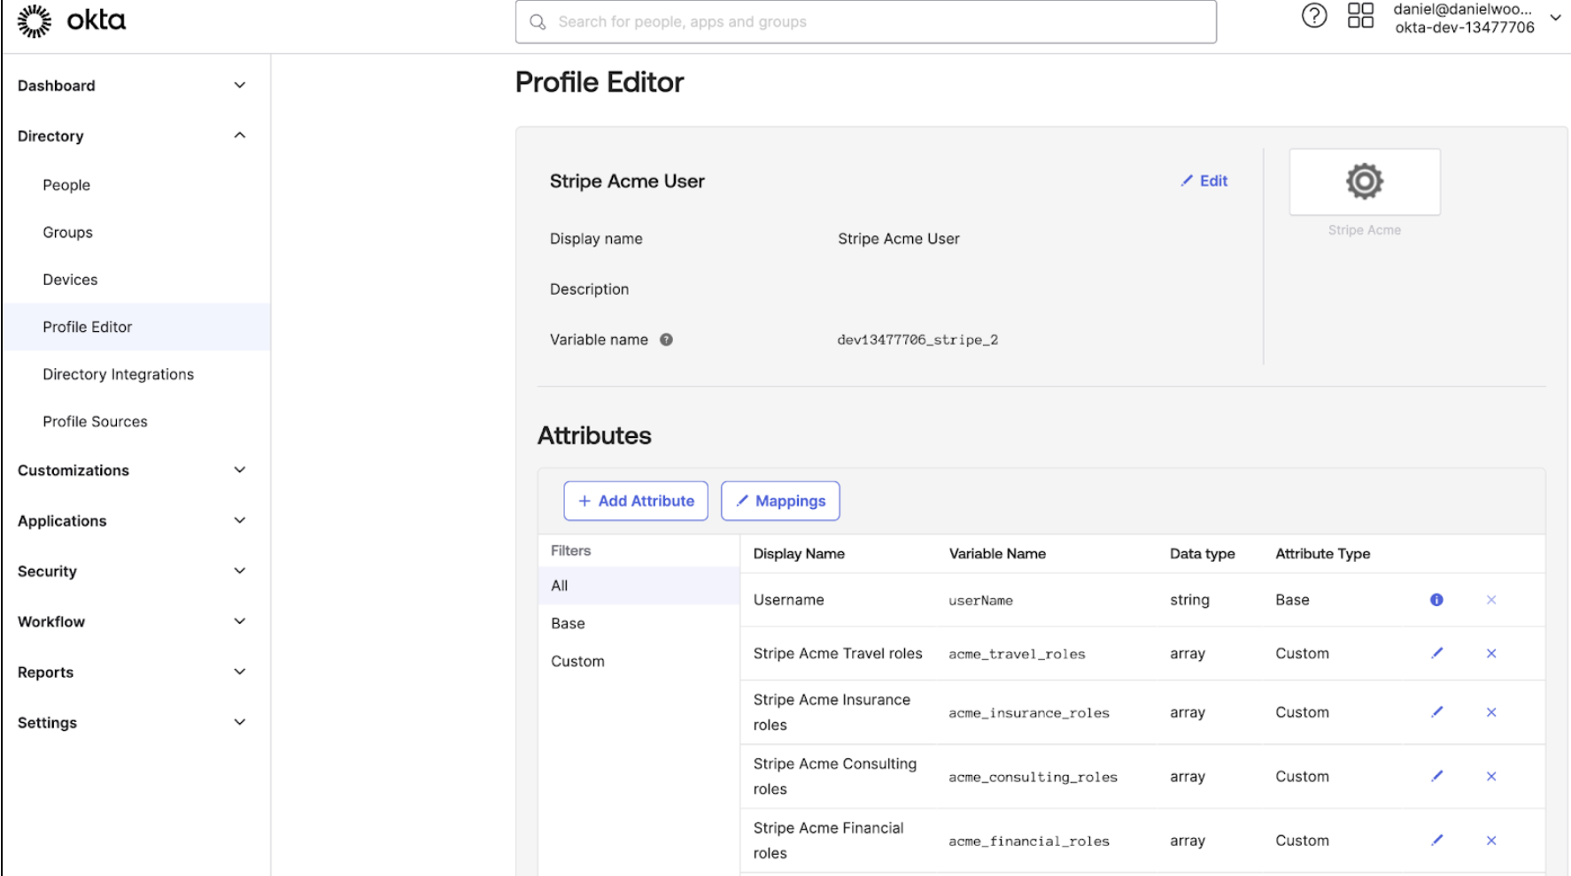This screenshot has height=876, width=1571.
Task: Open Profile Sources page
Action: click(x=95, y=421)
